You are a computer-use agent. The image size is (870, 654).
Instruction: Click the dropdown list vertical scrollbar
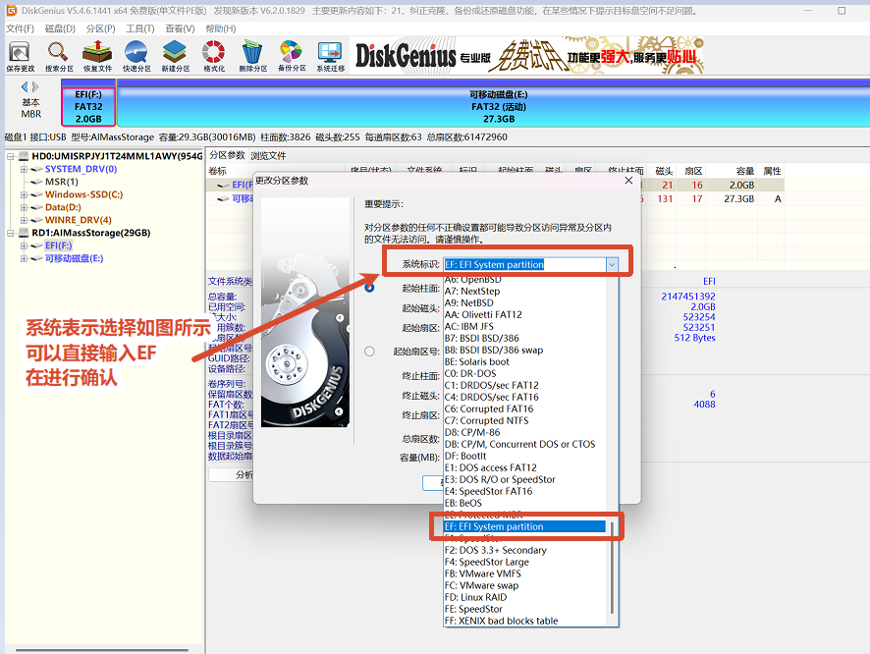(612, 567)
